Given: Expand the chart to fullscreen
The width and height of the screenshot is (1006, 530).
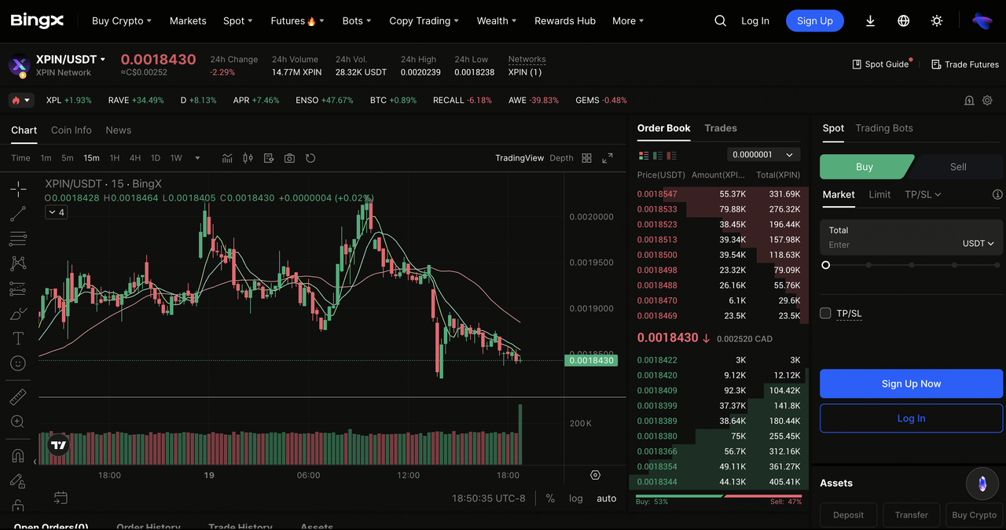Looking at the screenshot, I should pos(608,158).
